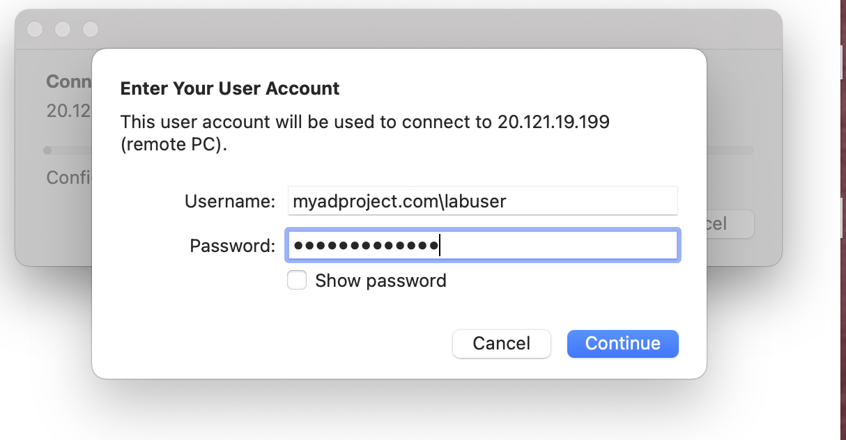The height and width of the screenshot is (440, 846).
Task: Click the gray zoom button of the background window
Action: (91, 29)
